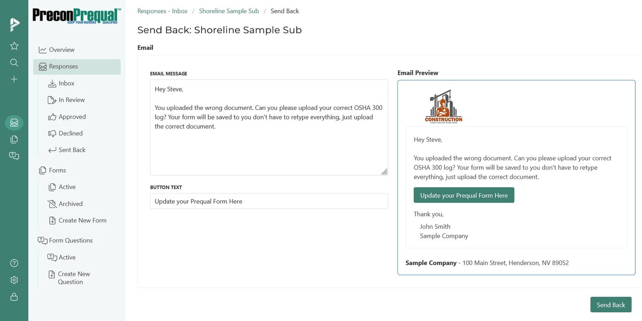Click the star favorites icon in left rail
This screenshot has height=321, width=642.
14,46
